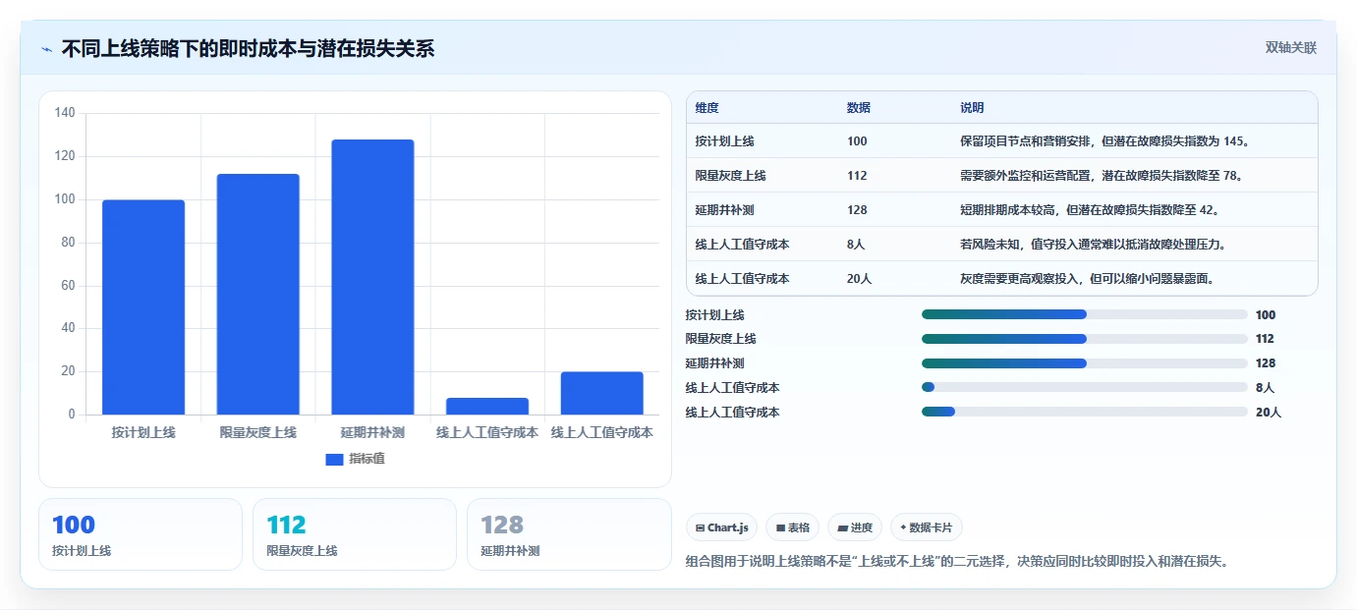
Task: Click the 限量灰度上线 bar in the chart
Action: (x=258, y=295)
